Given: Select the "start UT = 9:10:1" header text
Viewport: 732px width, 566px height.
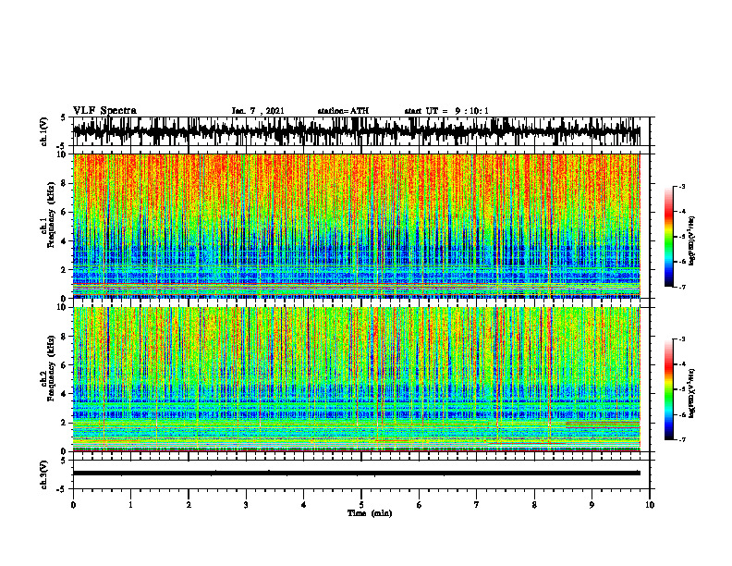Looking at the screenshot, I should pos(446,111).
